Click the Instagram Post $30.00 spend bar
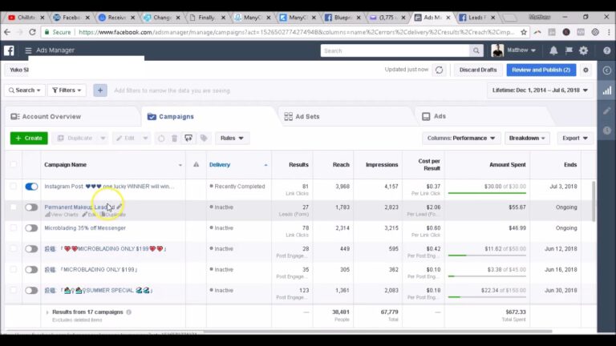The image size is (616, 346). [x=487, y=193]
